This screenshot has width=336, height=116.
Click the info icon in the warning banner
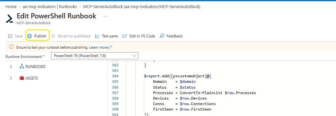[12, 47]
